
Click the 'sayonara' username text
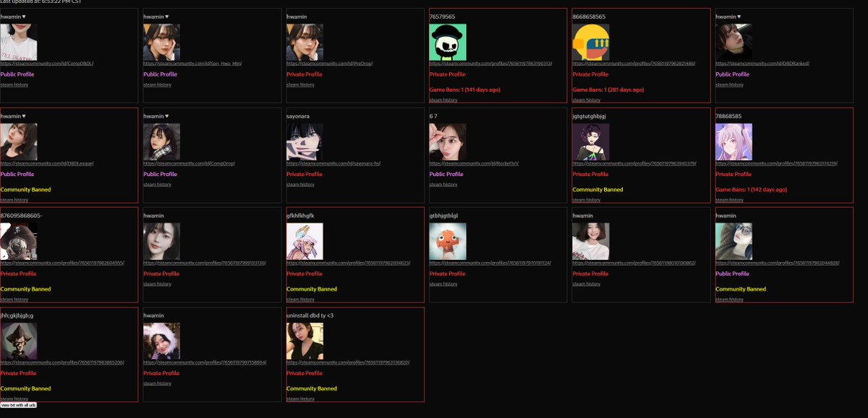(x=298, y=116)
